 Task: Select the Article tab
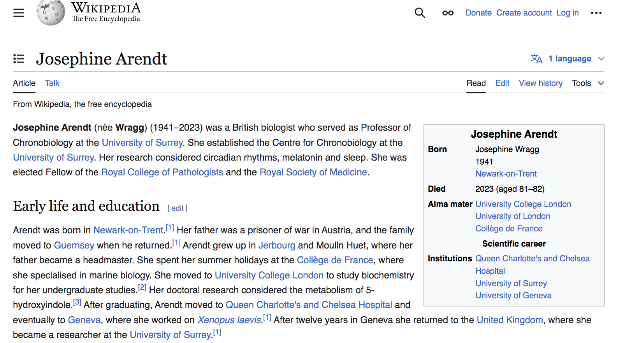click(24, 83)
